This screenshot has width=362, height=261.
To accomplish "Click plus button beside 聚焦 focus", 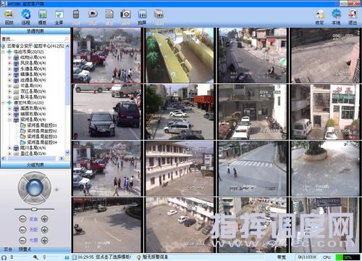I will click(x=44, y=219).
